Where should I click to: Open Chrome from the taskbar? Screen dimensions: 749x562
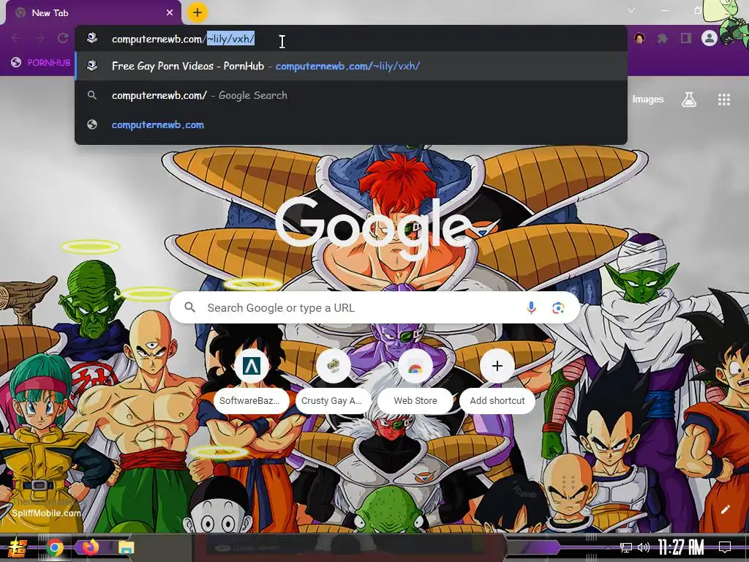click(54, 547)
